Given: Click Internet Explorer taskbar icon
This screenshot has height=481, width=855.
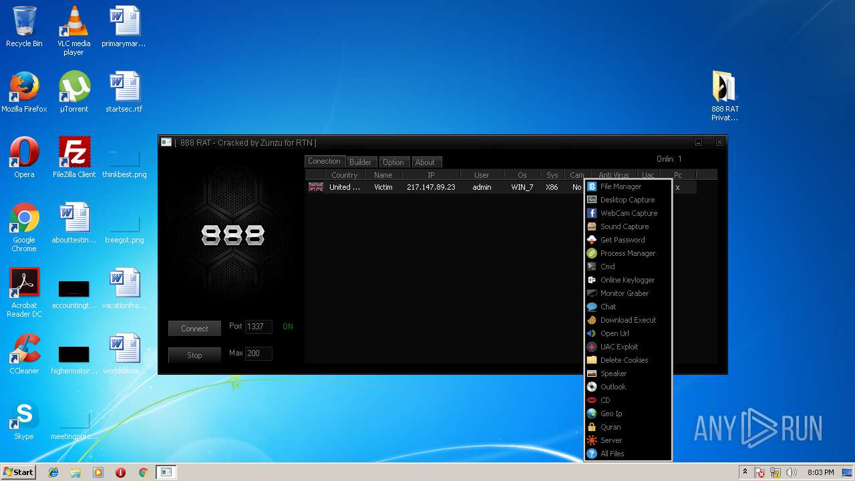Looking at the screenshot, I should (x=53, y=472).
